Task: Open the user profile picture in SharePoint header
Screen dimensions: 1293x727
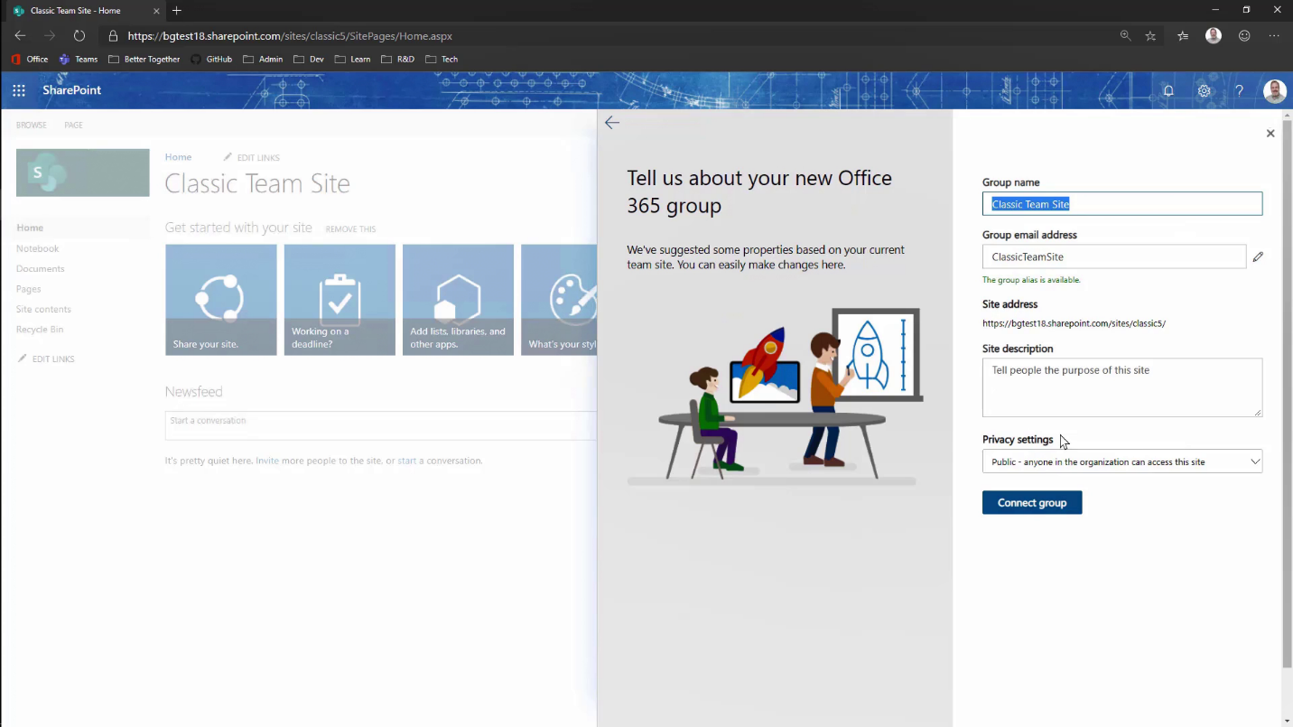Action: [1274, 90]
